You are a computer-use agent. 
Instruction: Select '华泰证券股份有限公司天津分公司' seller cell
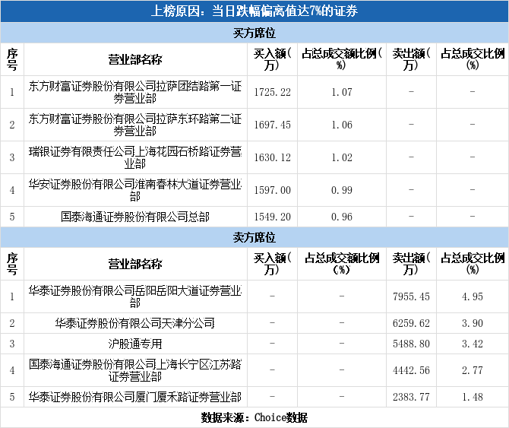click(135, 323)
